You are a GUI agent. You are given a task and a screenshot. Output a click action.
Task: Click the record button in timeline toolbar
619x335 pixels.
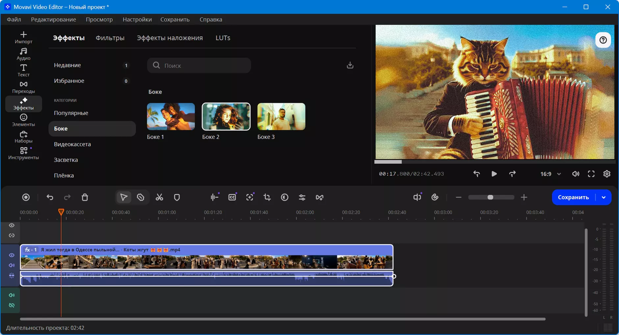[x=26, y=197]
